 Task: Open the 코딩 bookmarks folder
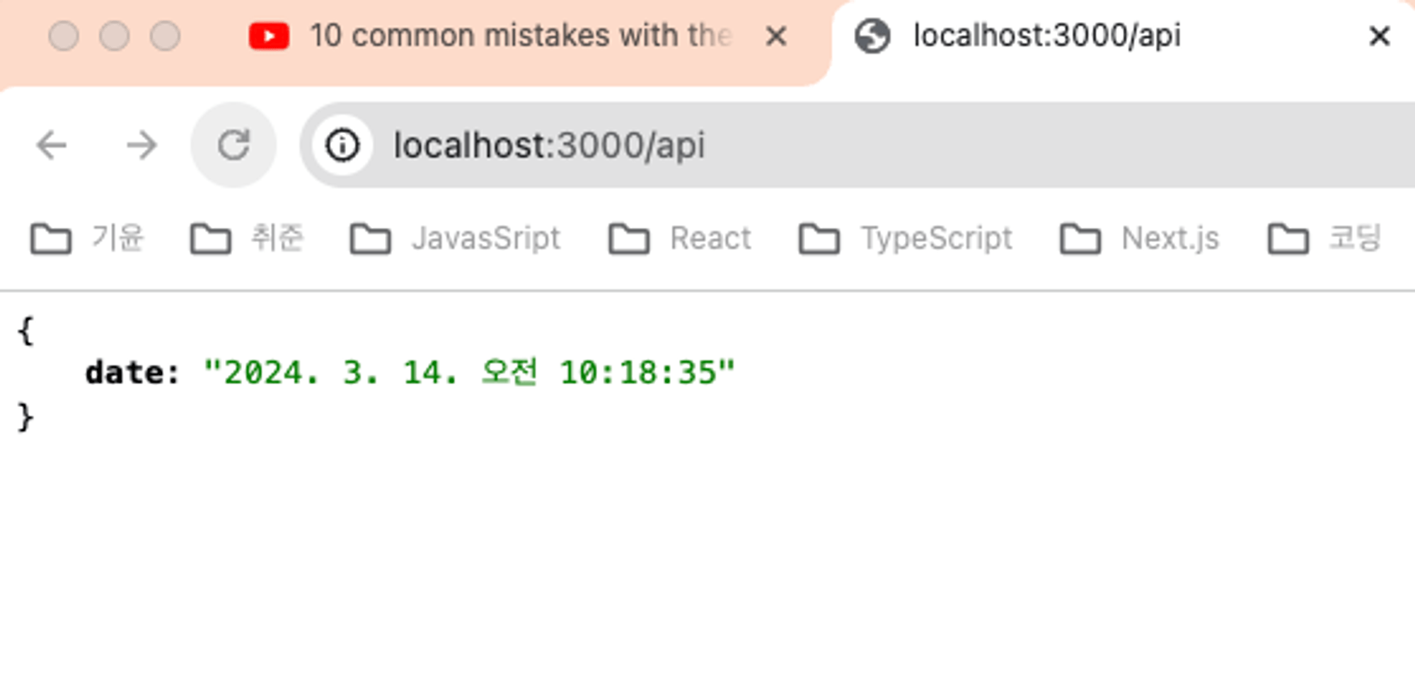pyautogui.click(x=1324, y=238)
